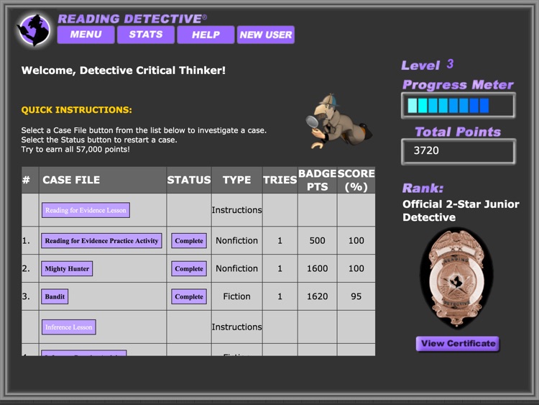Open the STATS tab
Image resolution: width=539 pixels, height=405 pixels.
[x=146, y=35]
